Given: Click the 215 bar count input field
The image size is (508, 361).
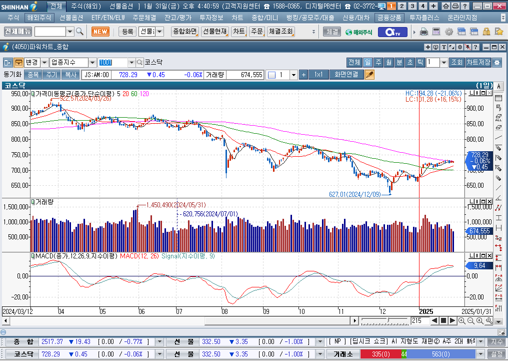Looking at the screenshot, I should tap(420, 321).
